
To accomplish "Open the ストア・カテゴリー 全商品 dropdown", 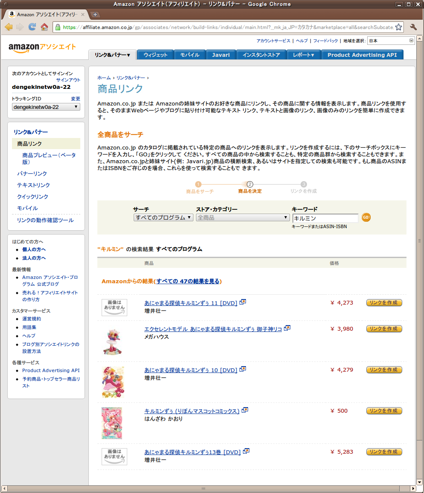I will (x=243, y=217).
